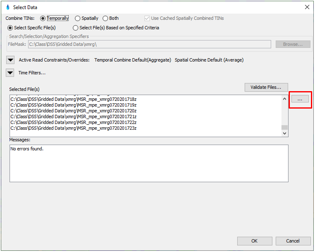315x252 pixels.
Task: Expand the Time Filters section arrow
Action: pos(10,73)
